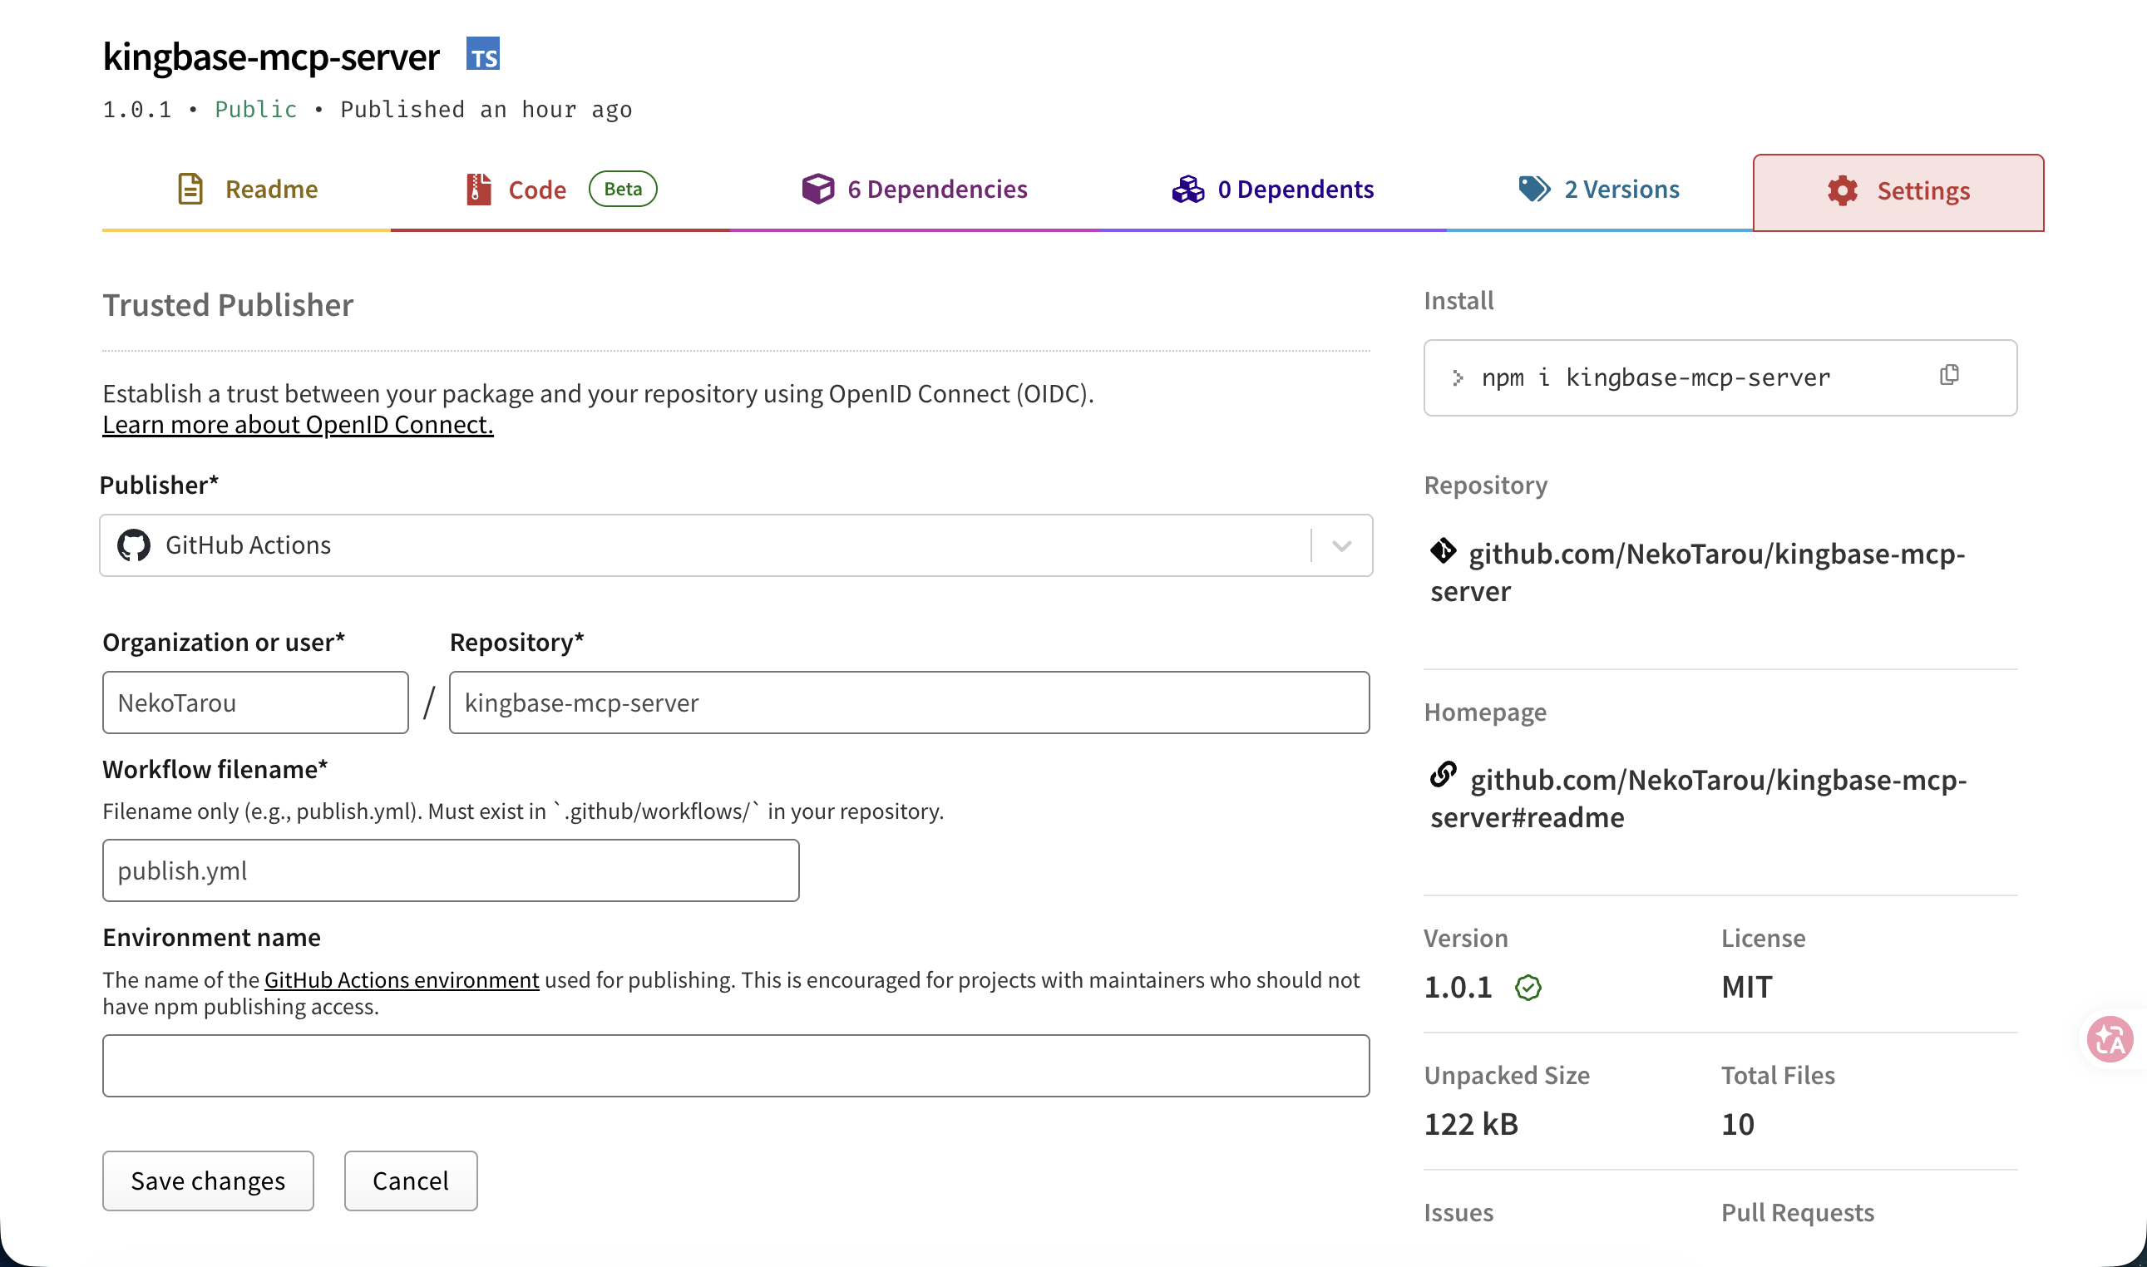The height and width of the screenshot is (1267, 2147).
Task: Click the translate floating icon
Action: [2110, 1039]
